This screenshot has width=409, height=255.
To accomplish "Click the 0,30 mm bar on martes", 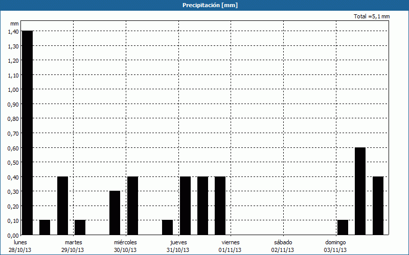I will pyautogui.click(x=115, y=213).
